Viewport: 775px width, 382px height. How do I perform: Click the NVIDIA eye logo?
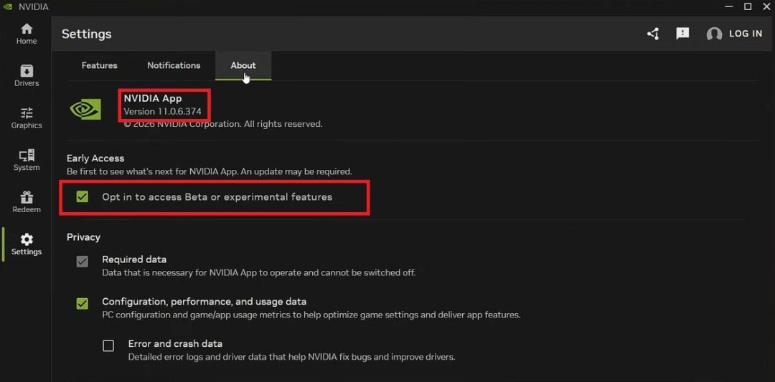85,109
